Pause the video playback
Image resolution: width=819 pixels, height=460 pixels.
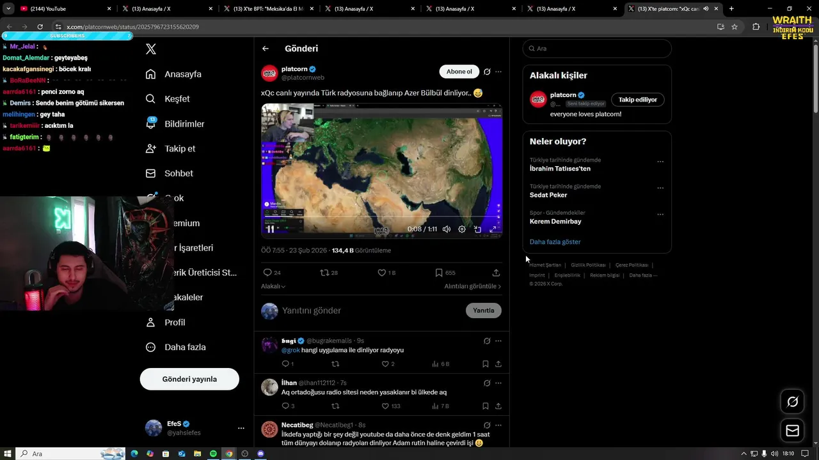[270, 229]
